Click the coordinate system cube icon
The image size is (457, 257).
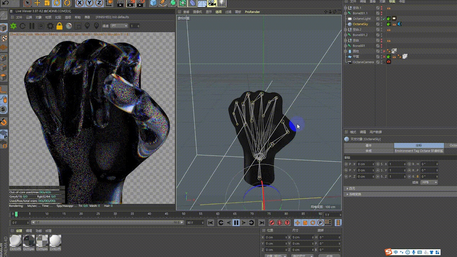coord(109,3)
